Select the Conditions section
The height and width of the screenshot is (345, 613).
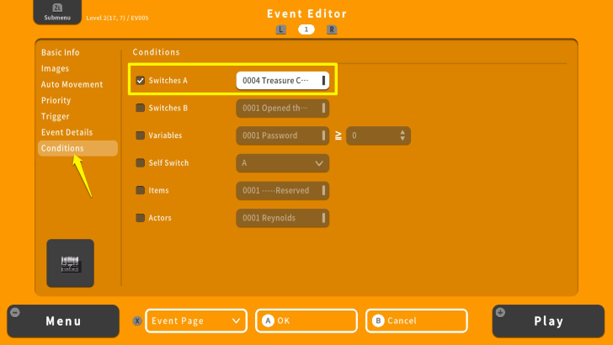[77, 148]
